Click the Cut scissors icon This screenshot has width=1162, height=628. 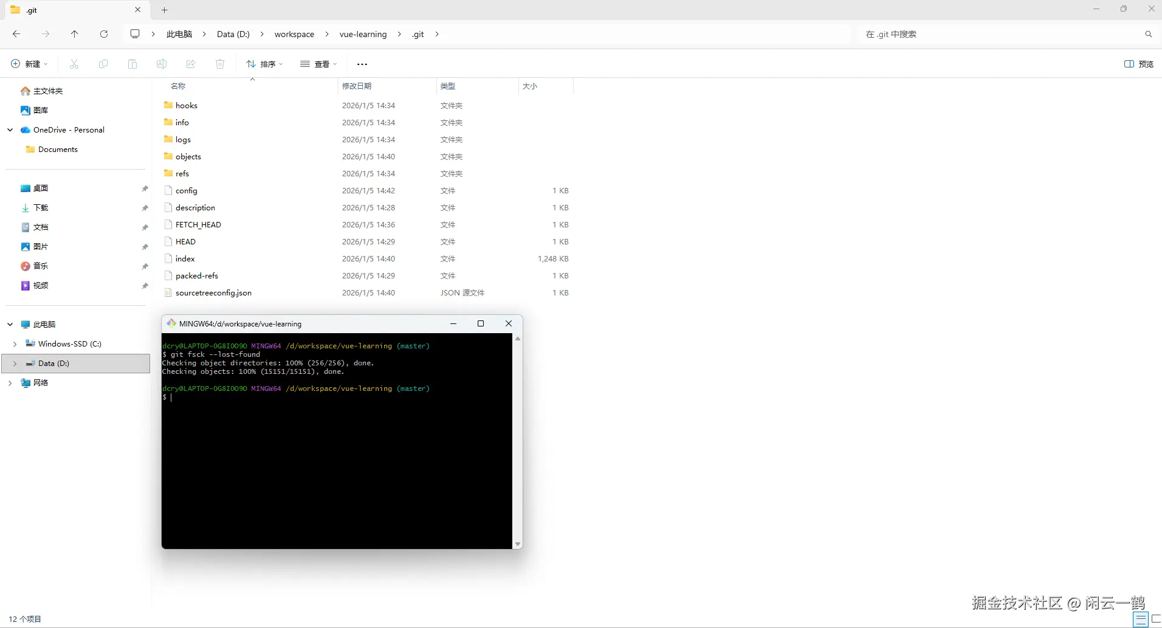pyautogui.click(x=74, y=64)
